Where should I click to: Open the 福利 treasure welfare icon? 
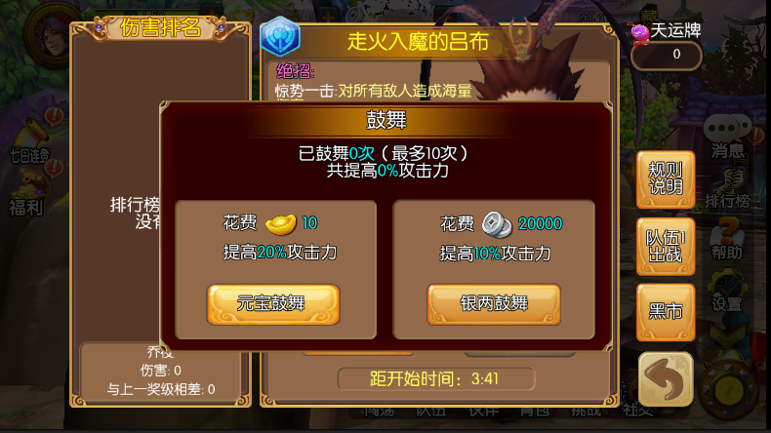pos(28,195)
